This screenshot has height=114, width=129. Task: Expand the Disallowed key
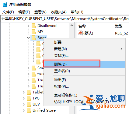coord(29,26)
